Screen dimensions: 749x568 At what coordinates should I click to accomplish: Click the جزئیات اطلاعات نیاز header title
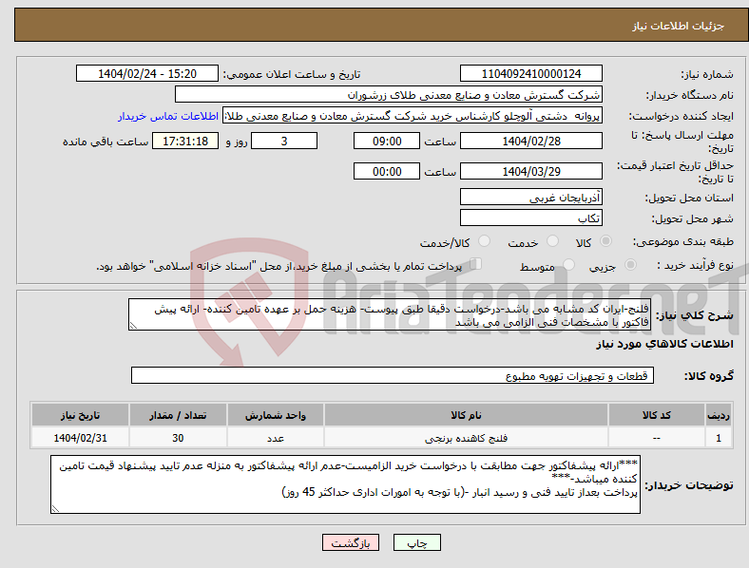pyautogui.click(x=679, y=26)
